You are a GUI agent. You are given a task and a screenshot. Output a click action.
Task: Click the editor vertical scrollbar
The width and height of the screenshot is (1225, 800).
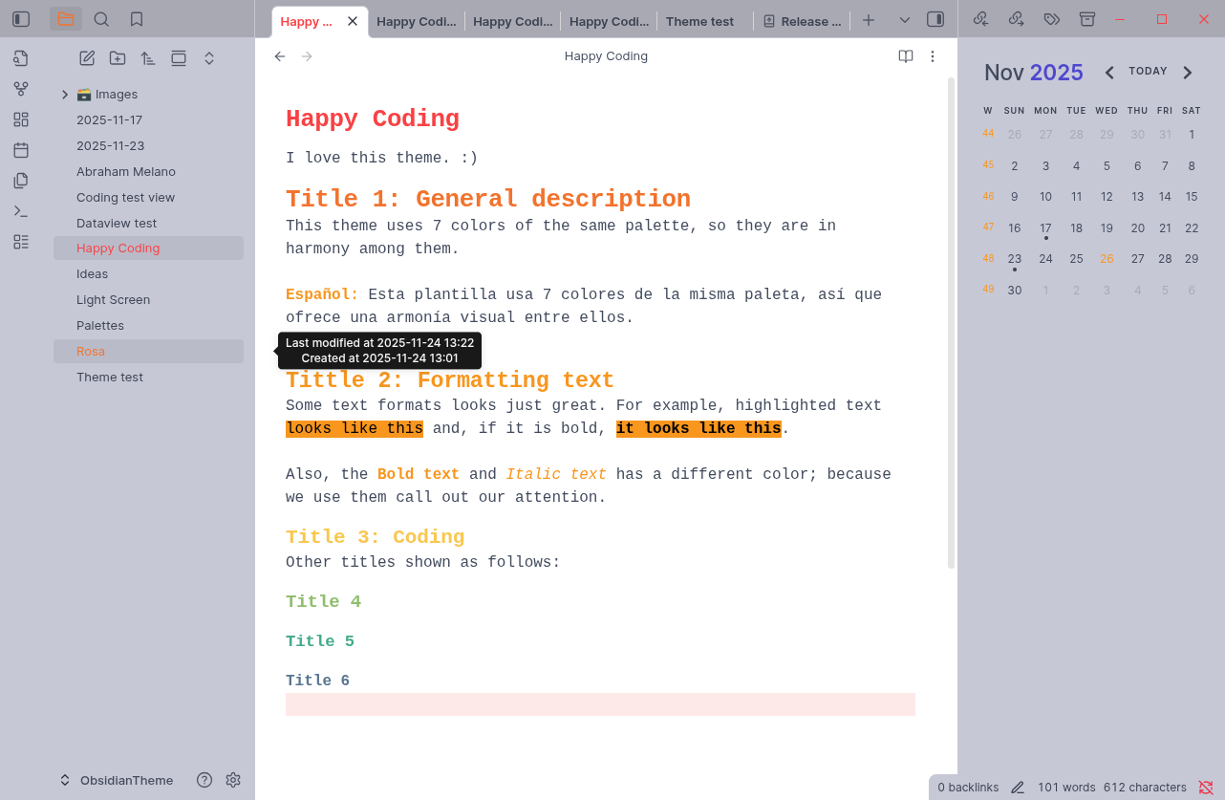click(x=952, y=323)
